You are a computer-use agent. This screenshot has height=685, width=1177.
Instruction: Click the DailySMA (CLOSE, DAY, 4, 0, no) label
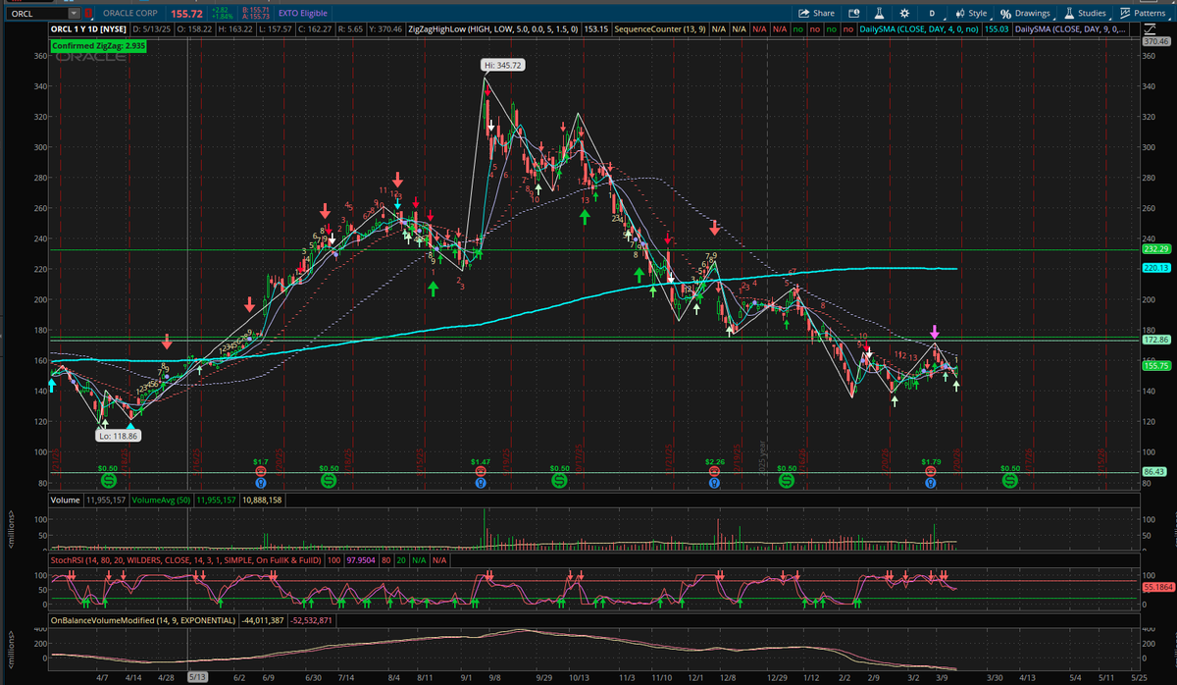[x=921, y=30]
